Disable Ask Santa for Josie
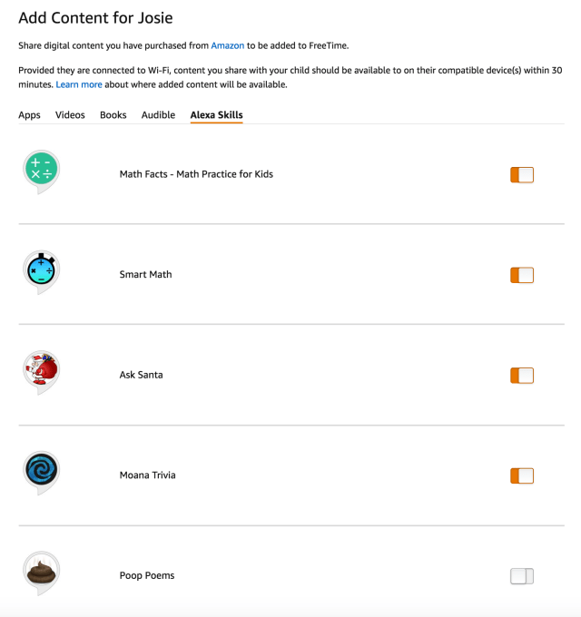581x617 pixels. point(522,376)
